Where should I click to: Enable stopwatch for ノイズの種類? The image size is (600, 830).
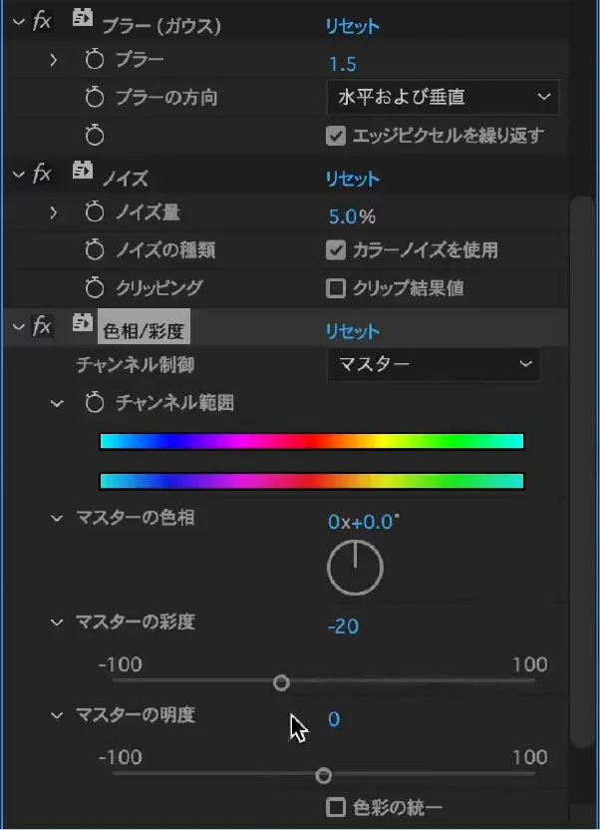[95, 249]
